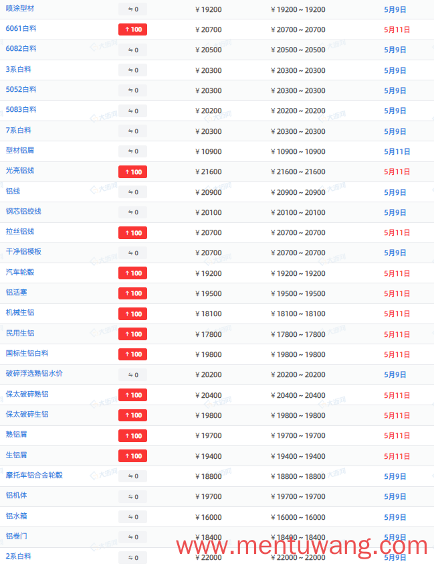Click the grey ≒0 badge for 型材铝屑
Screen dimensions: 434x566
[x=132, y=151]
